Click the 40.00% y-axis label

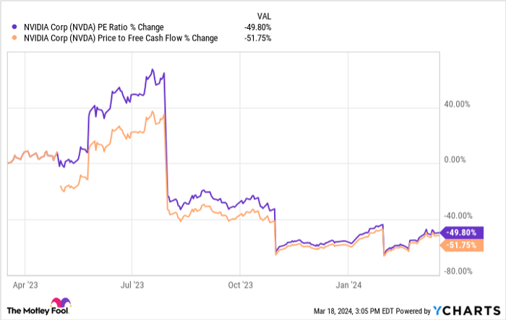tap(457, 104)
